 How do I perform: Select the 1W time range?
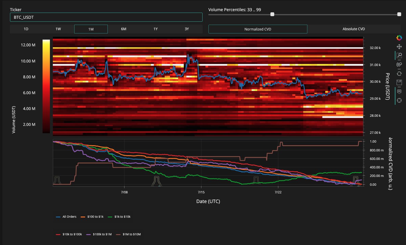pos(58,29)
